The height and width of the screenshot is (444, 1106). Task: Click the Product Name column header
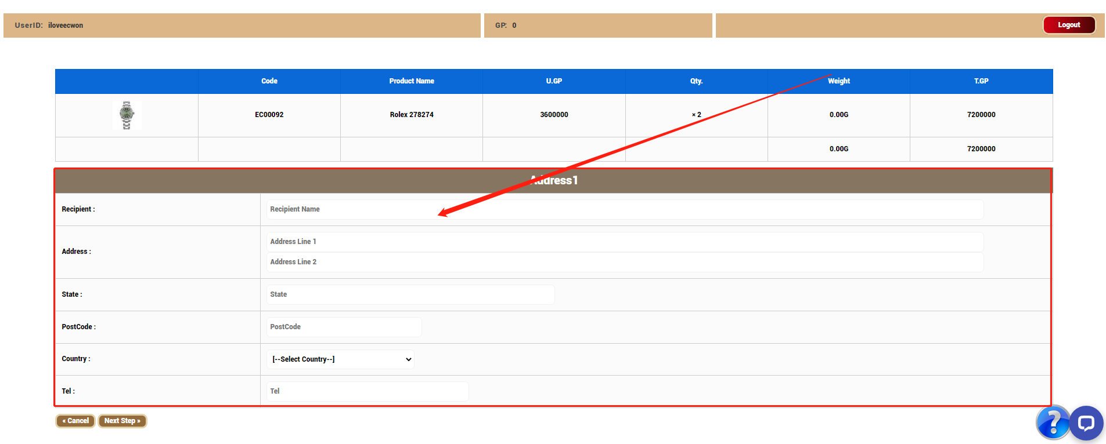412,81
